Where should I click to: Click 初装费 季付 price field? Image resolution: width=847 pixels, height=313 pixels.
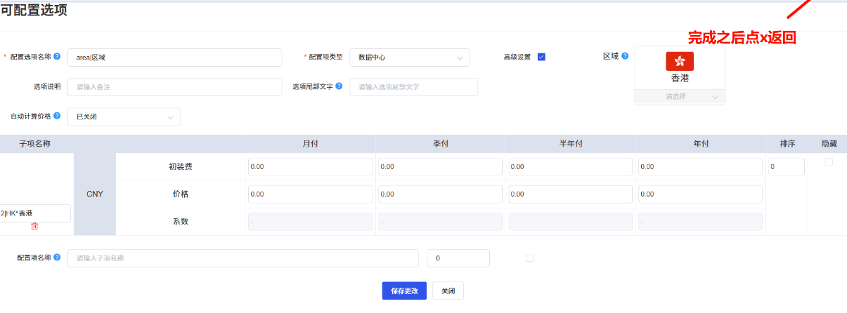point(440,167)
